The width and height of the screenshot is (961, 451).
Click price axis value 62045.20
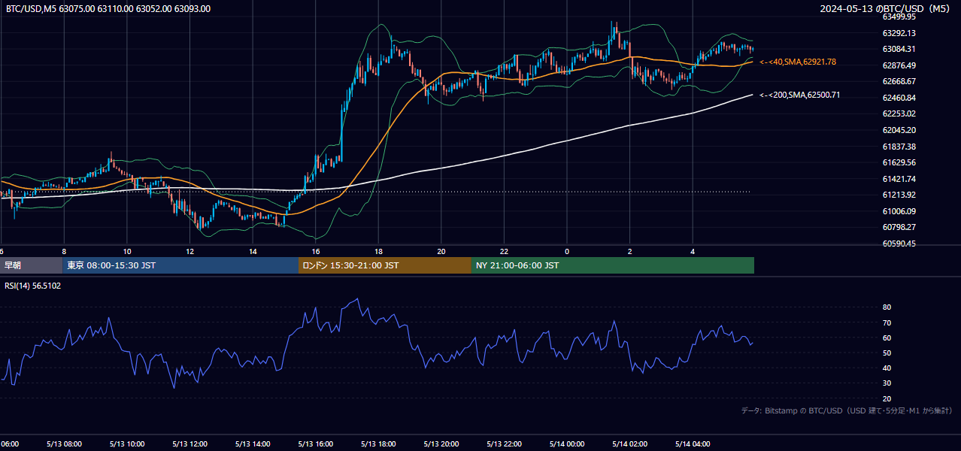click(900, 130)
